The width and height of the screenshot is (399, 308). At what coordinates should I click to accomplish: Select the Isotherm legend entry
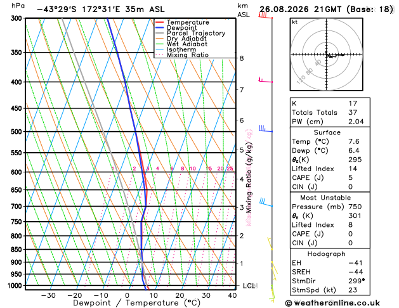pyautogui.click(x=176, y=49)
